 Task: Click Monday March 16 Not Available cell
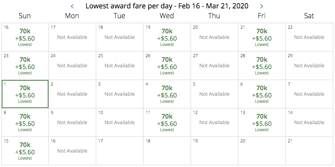[72, 151]
